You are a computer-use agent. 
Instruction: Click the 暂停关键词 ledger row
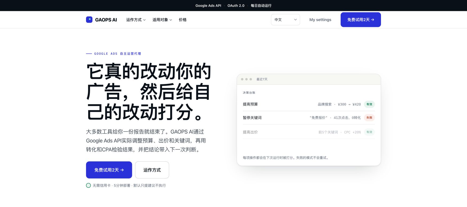pos(309,118)
